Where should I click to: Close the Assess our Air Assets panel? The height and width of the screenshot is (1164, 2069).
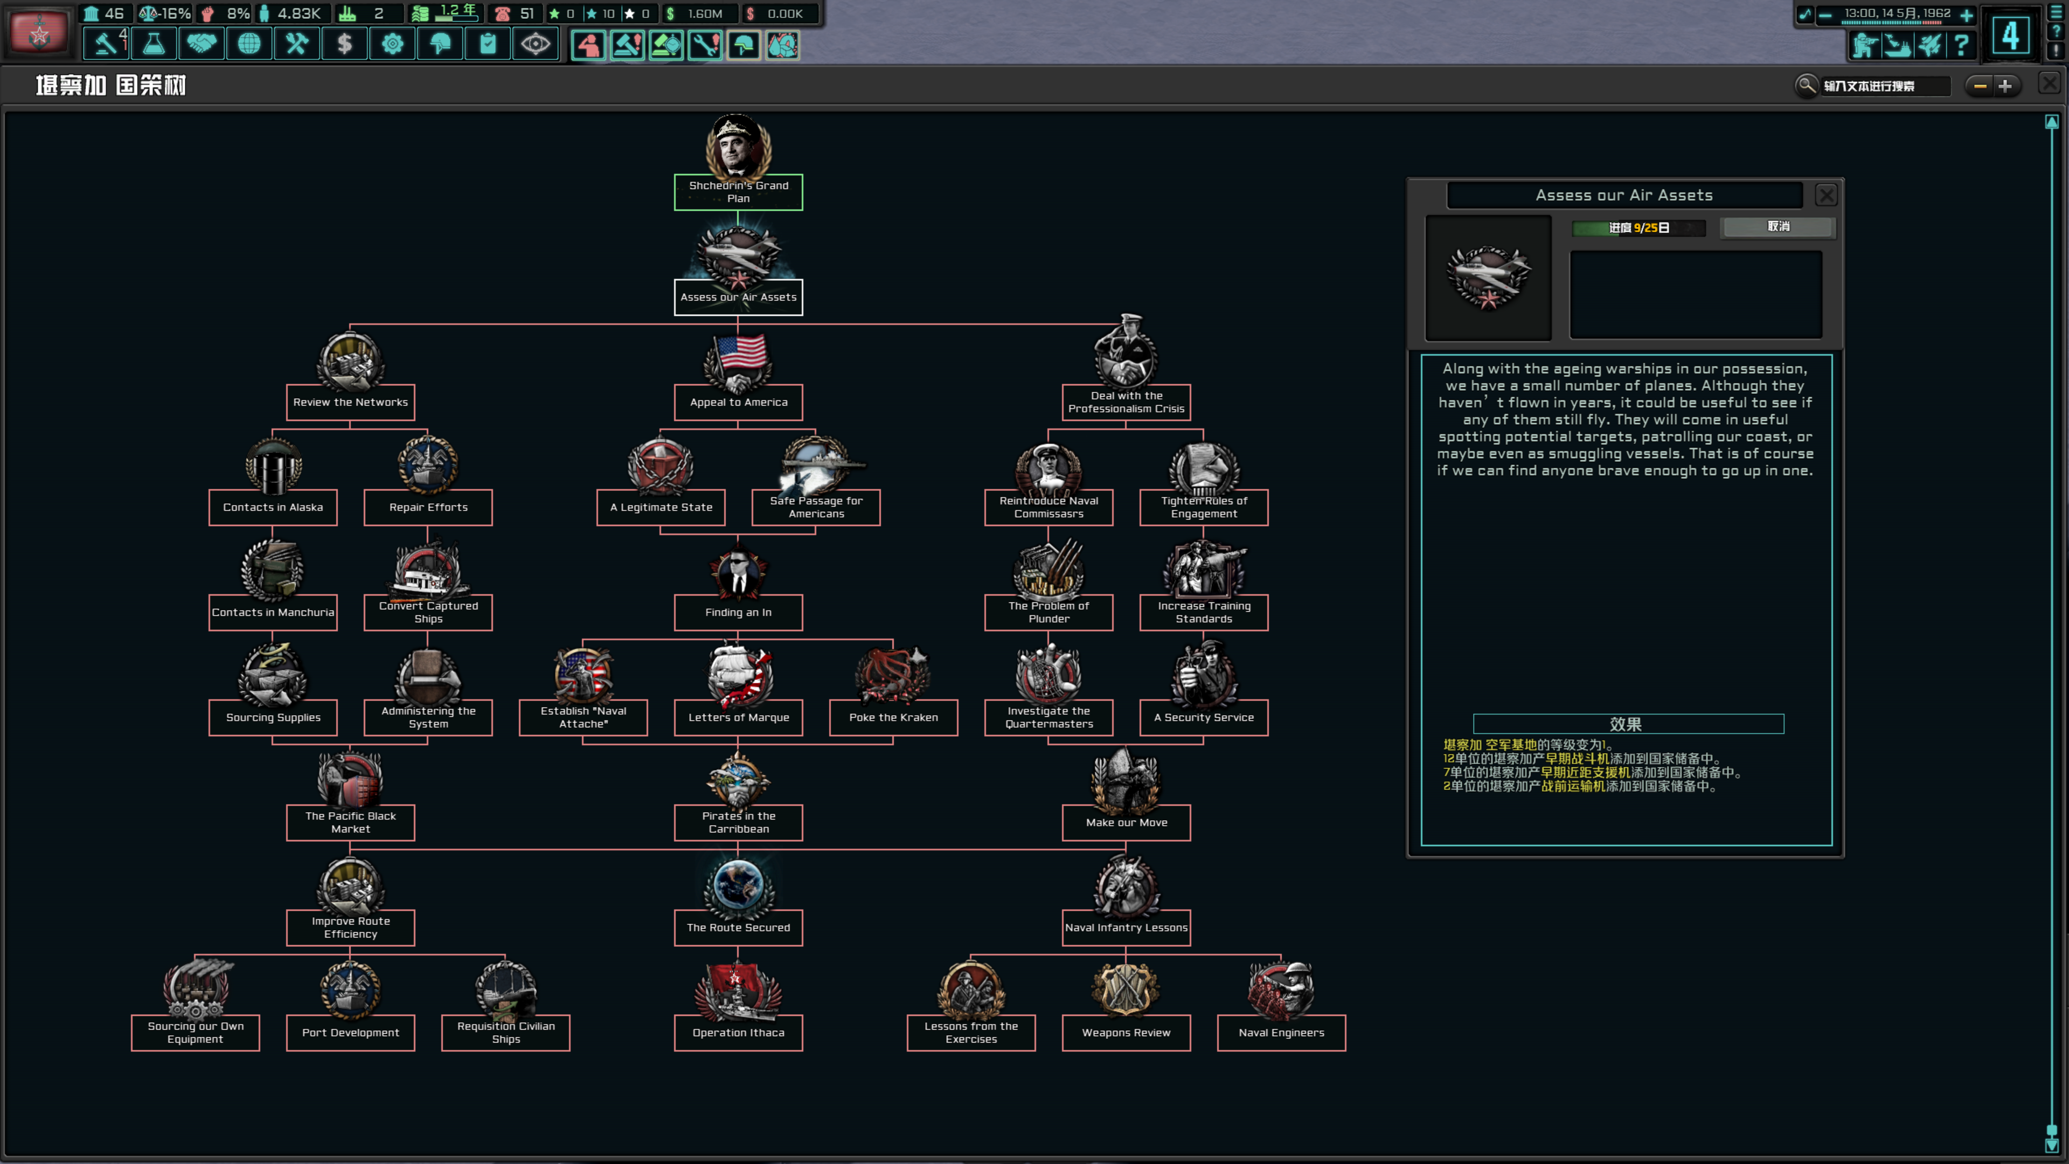[1825, 195]
